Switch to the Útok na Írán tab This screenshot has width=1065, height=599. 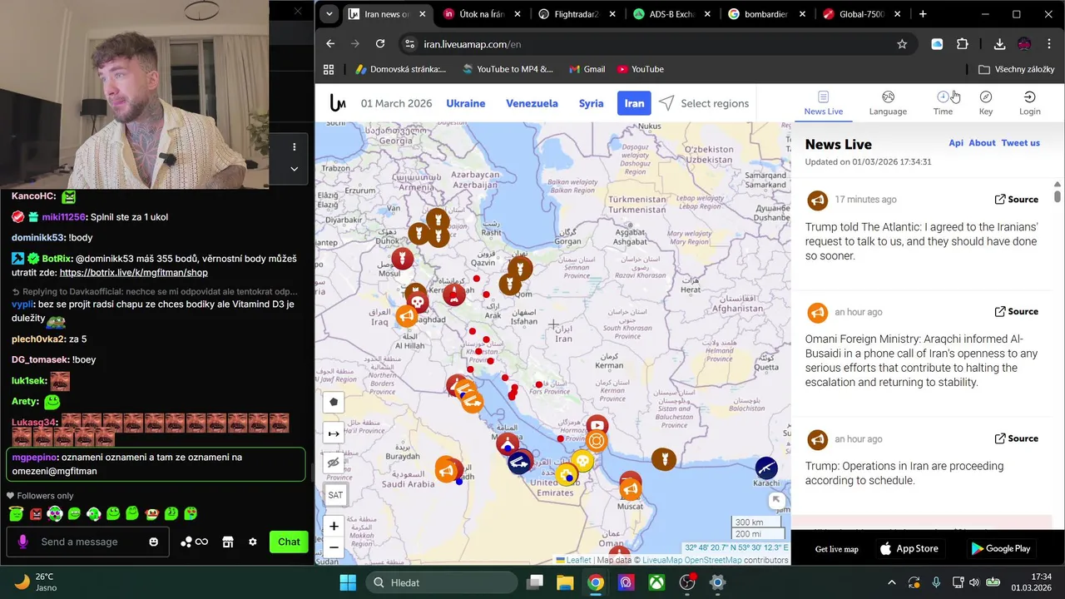click(483, 14)
